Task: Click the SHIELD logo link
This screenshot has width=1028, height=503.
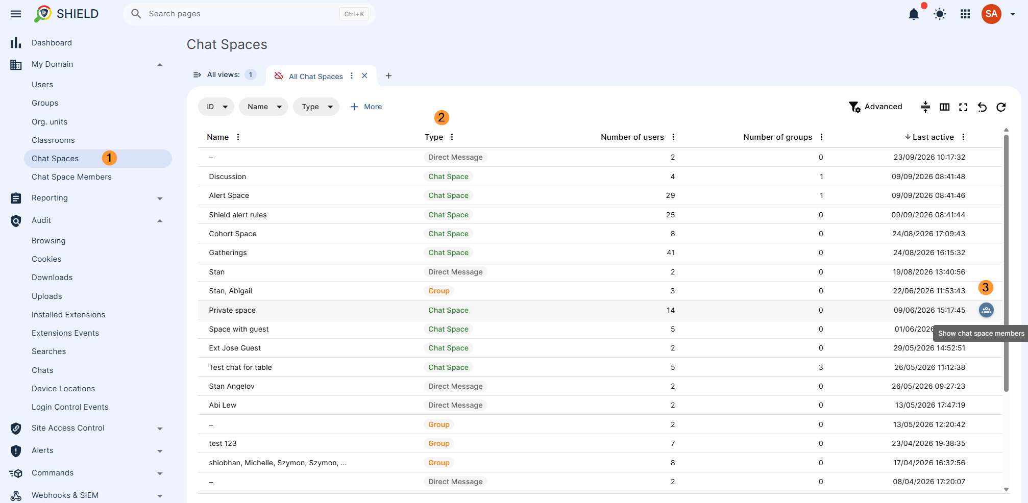Action: 66,14
